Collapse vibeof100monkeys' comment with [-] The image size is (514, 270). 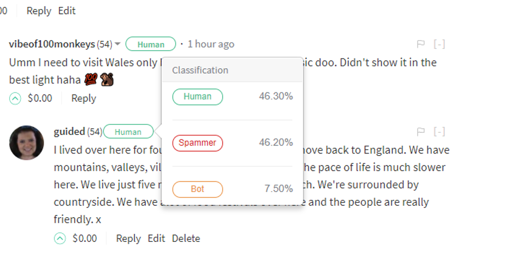[439, 44]
